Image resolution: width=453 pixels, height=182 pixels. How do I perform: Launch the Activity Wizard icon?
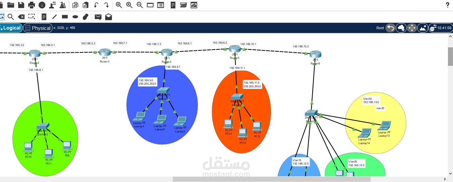tap(63, 5)
